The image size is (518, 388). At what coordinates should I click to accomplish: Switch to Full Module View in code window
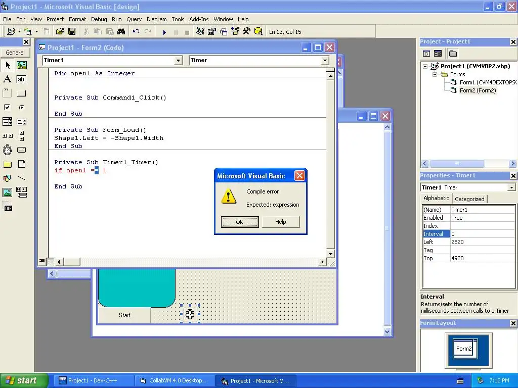pos(50,262)
